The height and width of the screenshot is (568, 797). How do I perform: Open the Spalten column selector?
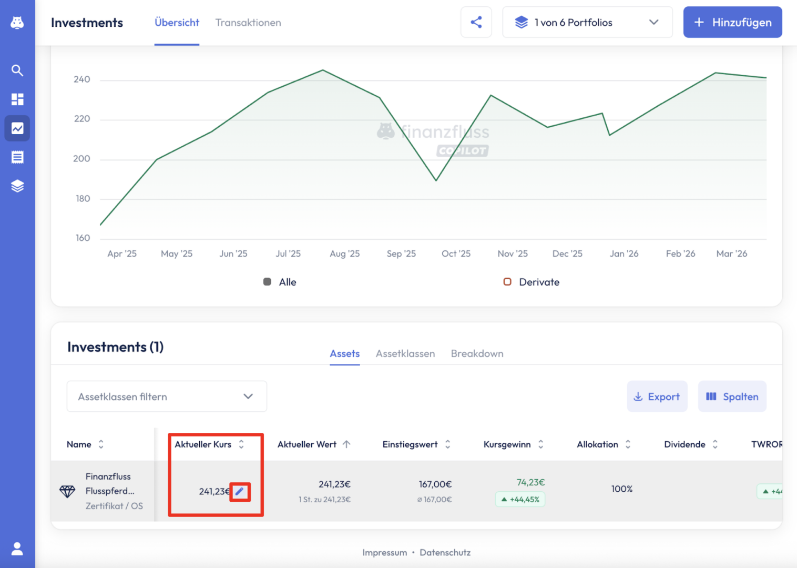click(732, 397)
